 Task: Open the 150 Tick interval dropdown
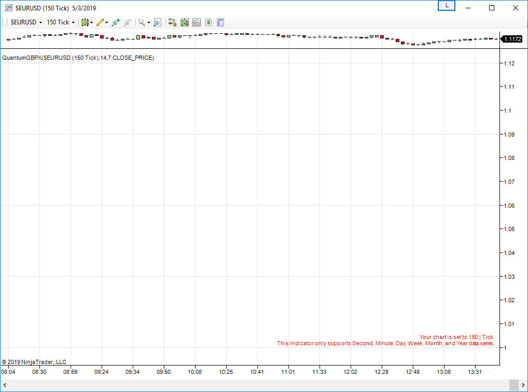tap(61, 22)
